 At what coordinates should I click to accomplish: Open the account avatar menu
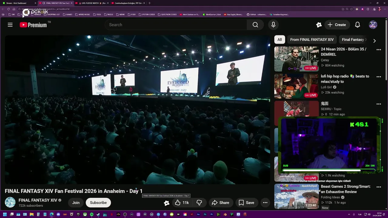pyautogui.click(x=373, y=25)
